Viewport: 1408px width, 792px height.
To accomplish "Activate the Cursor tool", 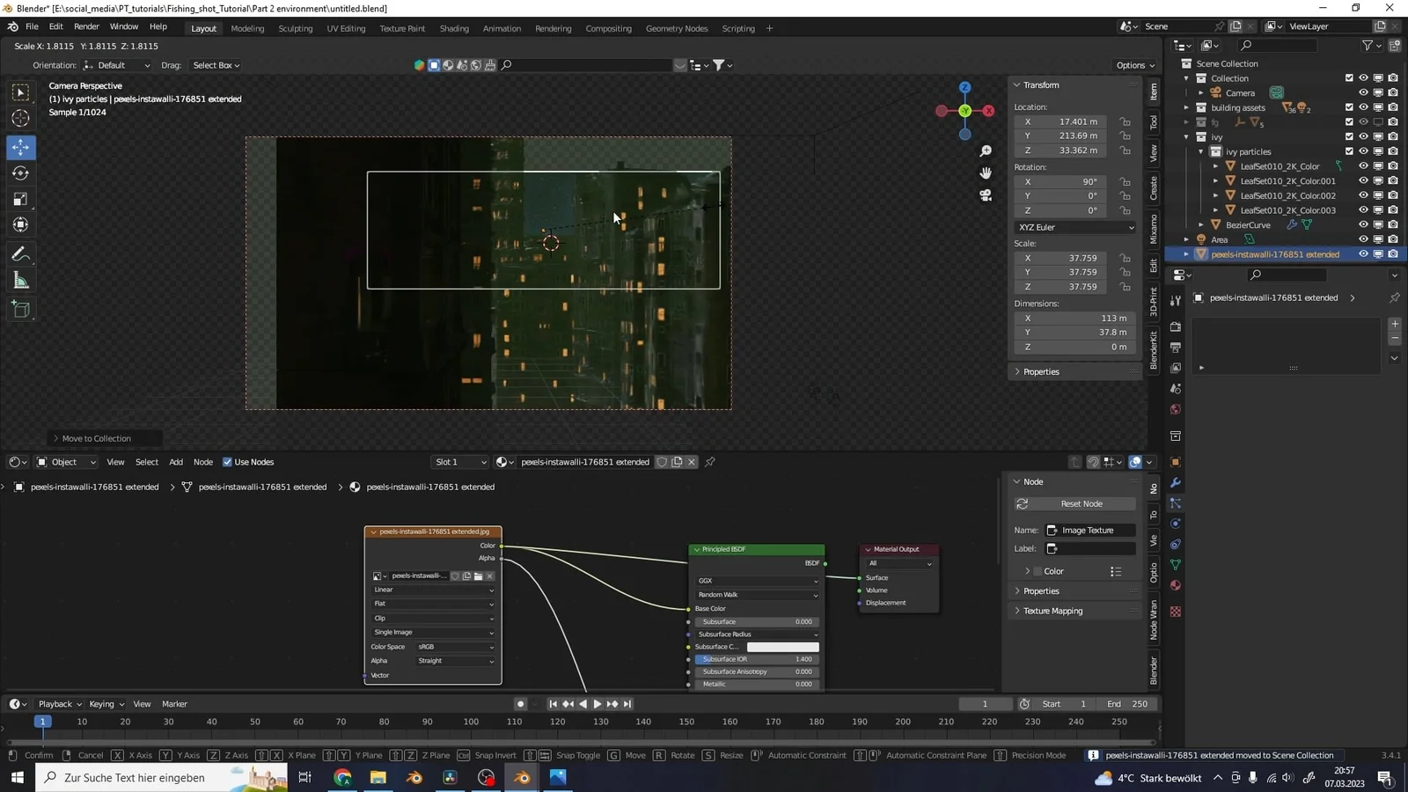I will click(19, 118).
